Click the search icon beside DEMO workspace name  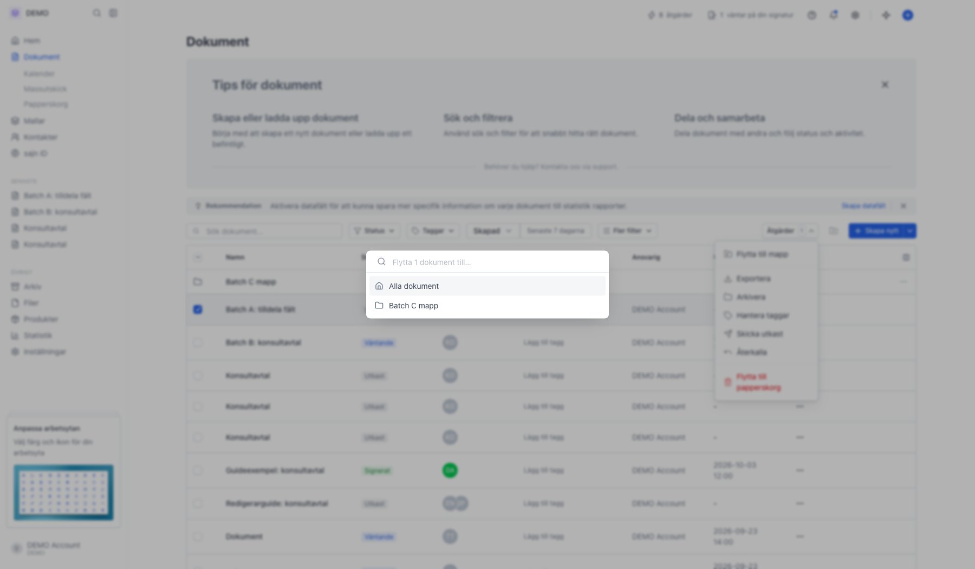(x=97, y=13)
